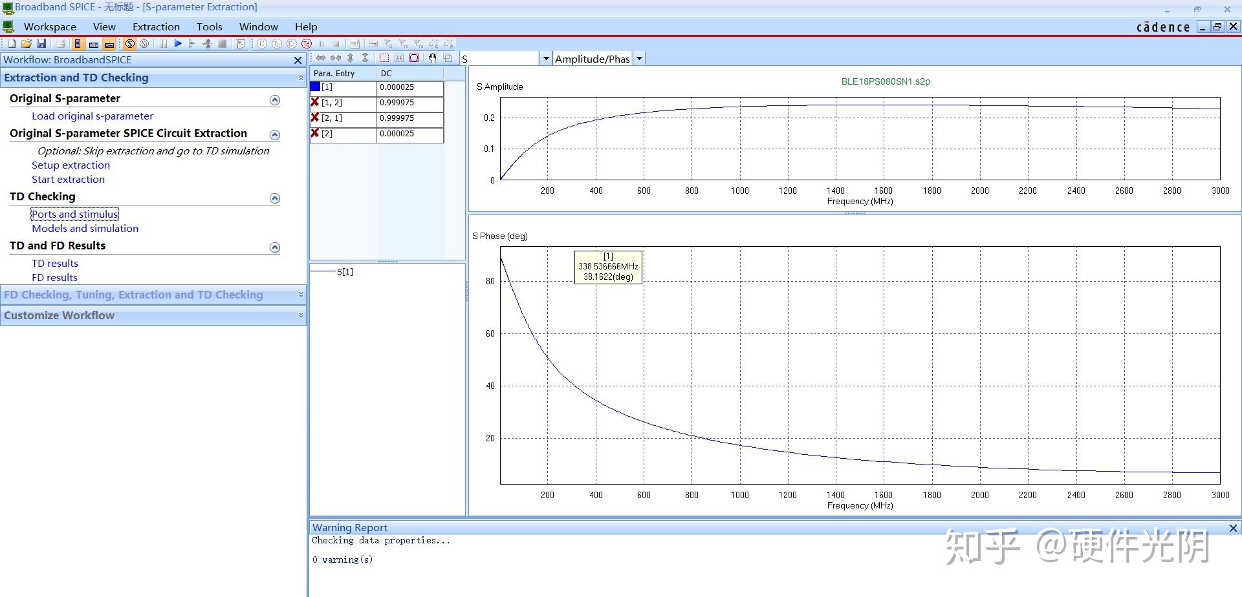Click the 'Ct' circle toolbar icon
The width and height of the screenshot is (1242, 597).
[291, 43]
